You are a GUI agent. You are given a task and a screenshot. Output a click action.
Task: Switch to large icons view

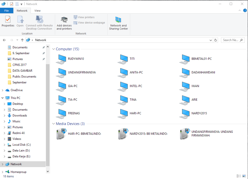coord(244,176)
